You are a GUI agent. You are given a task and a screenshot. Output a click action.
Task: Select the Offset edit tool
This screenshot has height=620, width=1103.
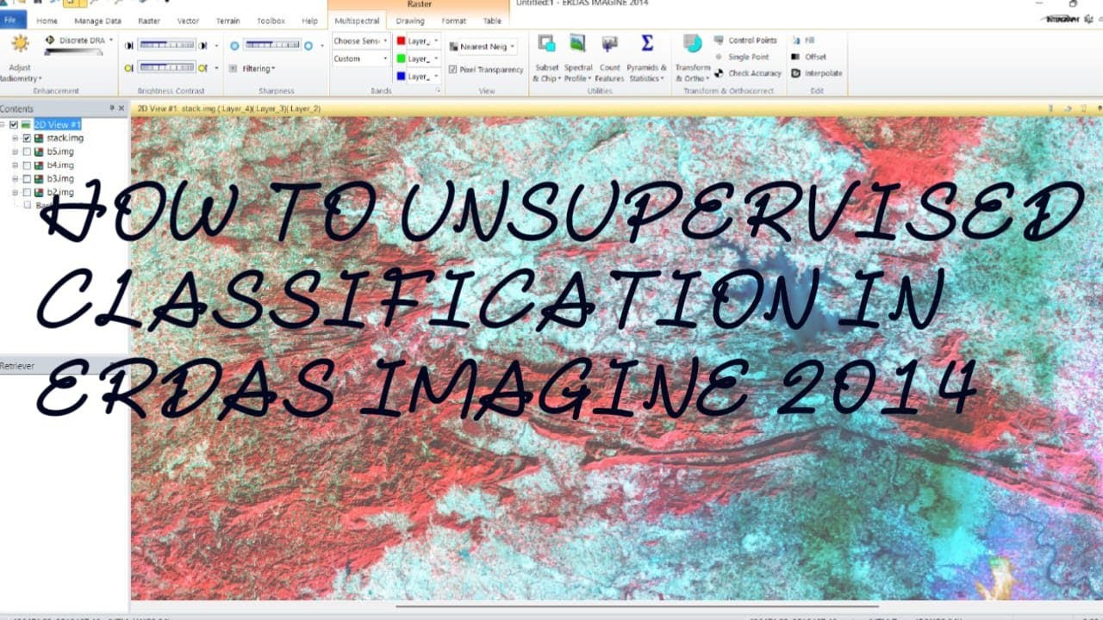(808, 57)
